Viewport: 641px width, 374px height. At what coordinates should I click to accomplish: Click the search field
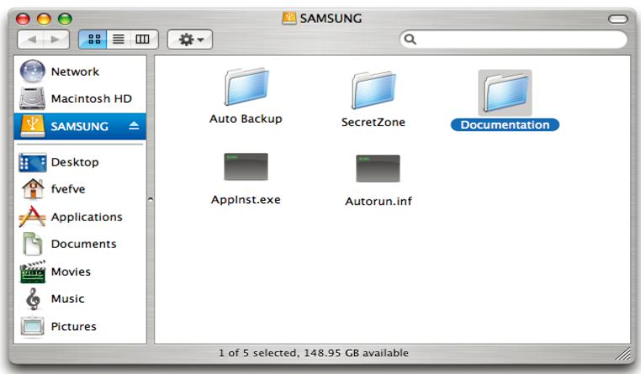pos(513,40)
